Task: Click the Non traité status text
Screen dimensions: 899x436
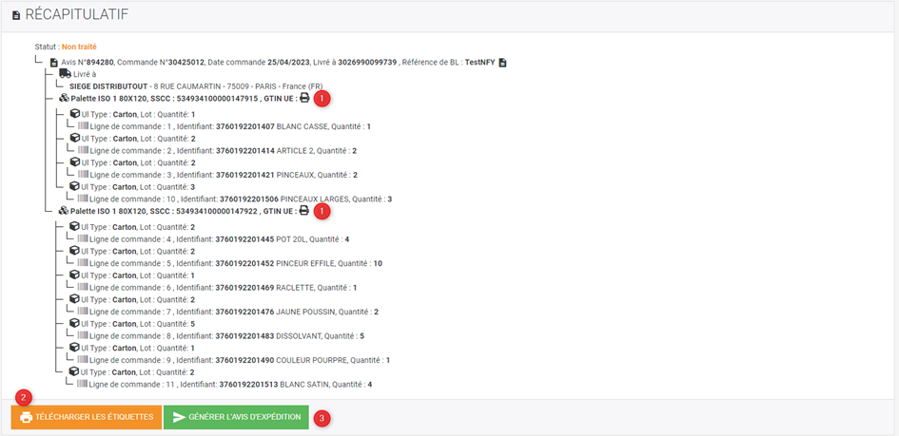Action: tap(79, 47)
